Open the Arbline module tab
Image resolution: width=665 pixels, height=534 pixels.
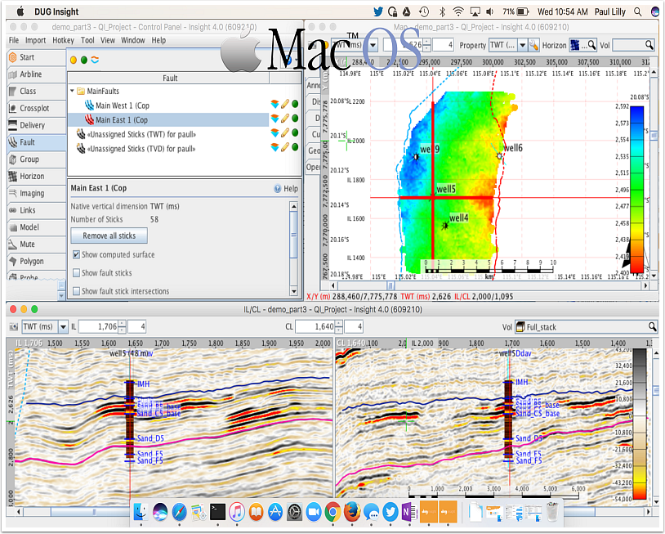point(36,74)
